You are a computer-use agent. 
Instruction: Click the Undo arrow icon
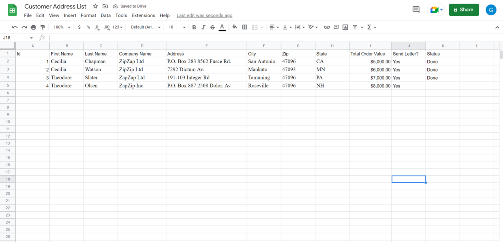click(15, 27)
